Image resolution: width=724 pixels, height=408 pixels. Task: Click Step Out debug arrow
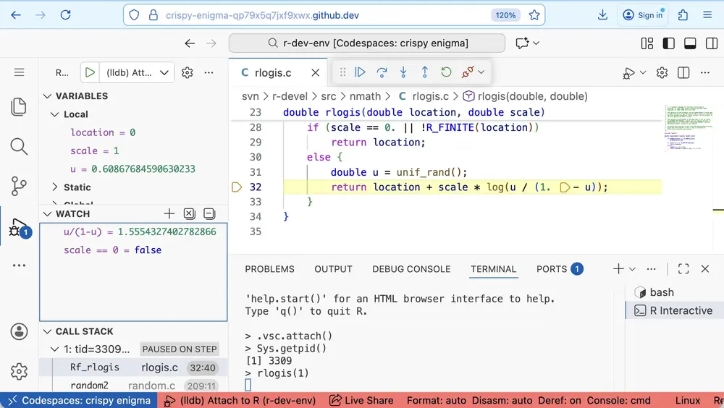(x=425, y=72)
